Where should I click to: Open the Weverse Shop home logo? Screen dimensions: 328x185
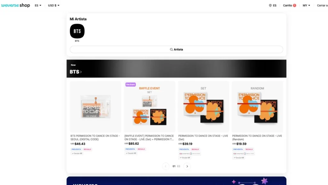tap(15, 5)
